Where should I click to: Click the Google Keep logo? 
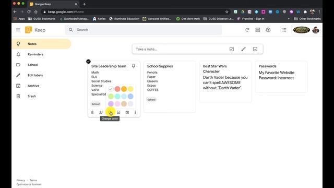click(x=28, y=30)
